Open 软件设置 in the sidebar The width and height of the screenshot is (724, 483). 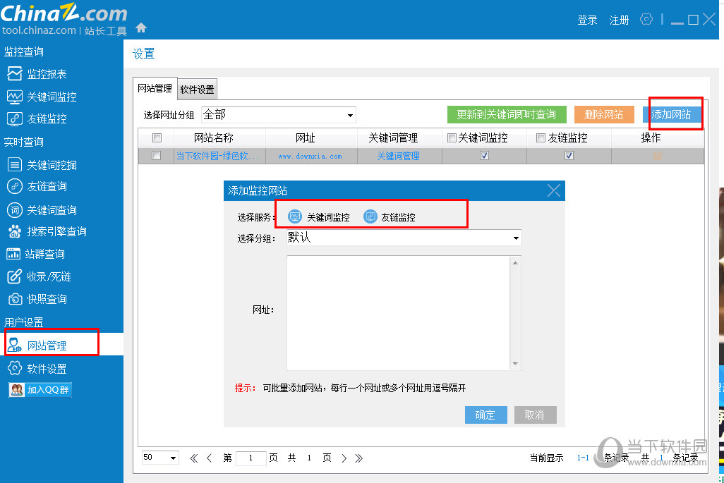coord(37,369)
